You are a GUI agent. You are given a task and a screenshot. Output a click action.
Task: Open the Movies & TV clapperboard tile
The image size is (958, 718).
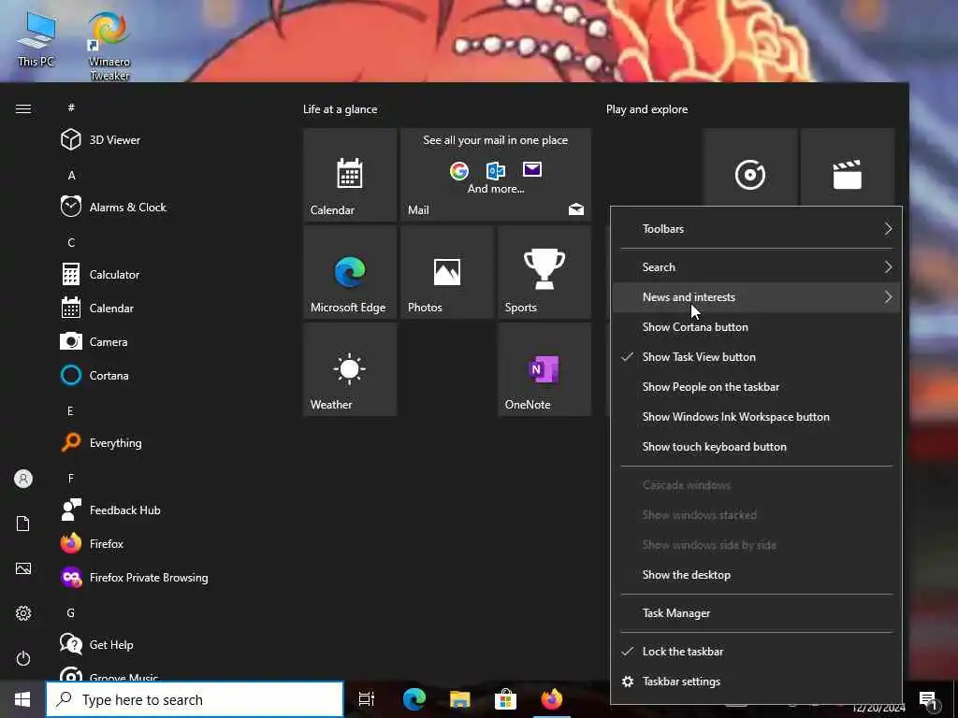tap(848, 167)
